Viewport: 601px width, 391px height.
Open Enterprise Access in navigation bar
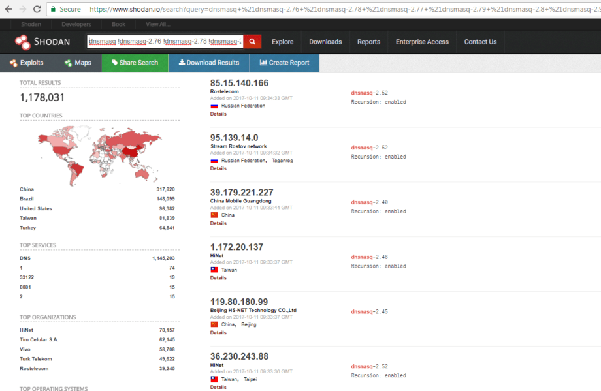click(x=422, y=42)
